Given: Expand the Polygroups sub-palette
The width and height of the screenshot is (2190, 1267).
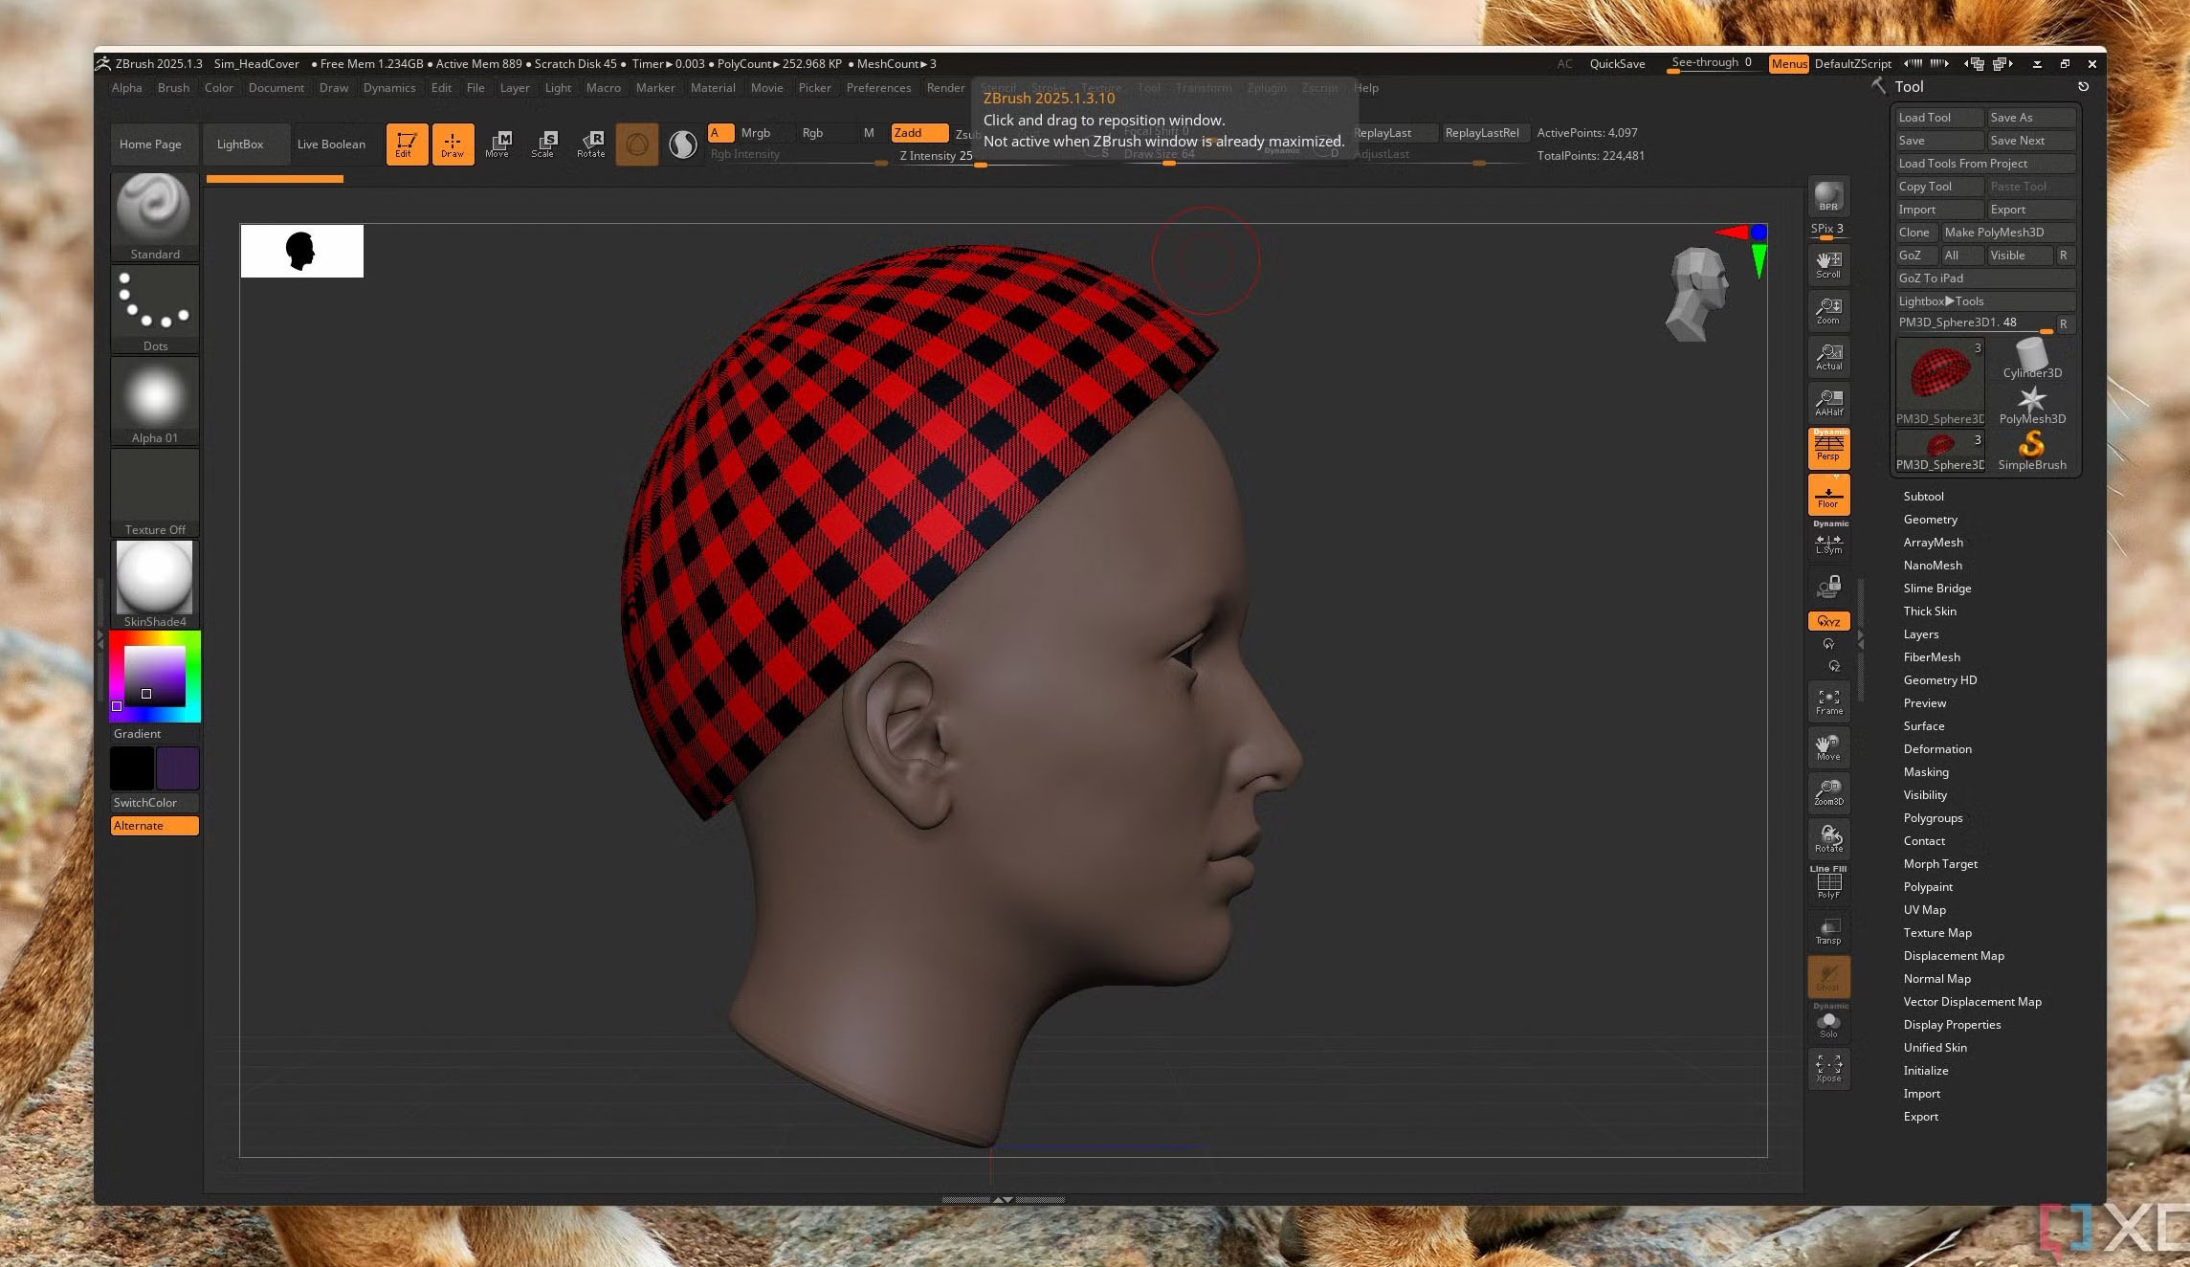Looking at the screenshot, I should 1933,818.
